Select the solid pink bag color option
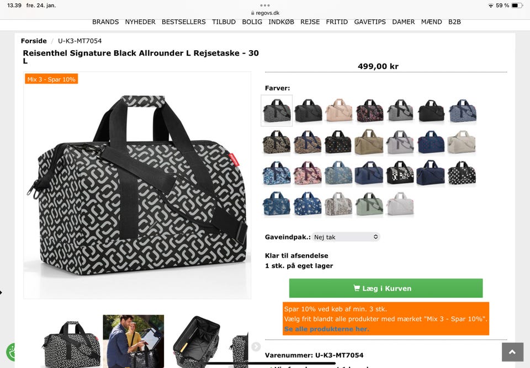 (339, 110)
